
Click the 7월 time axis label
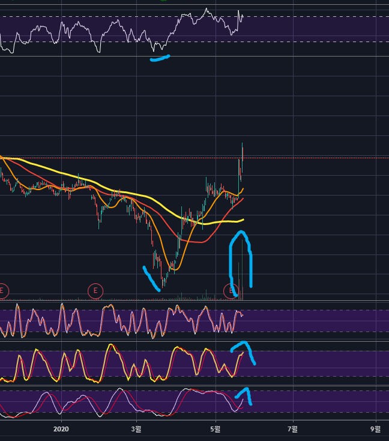(x=293, y=429)
